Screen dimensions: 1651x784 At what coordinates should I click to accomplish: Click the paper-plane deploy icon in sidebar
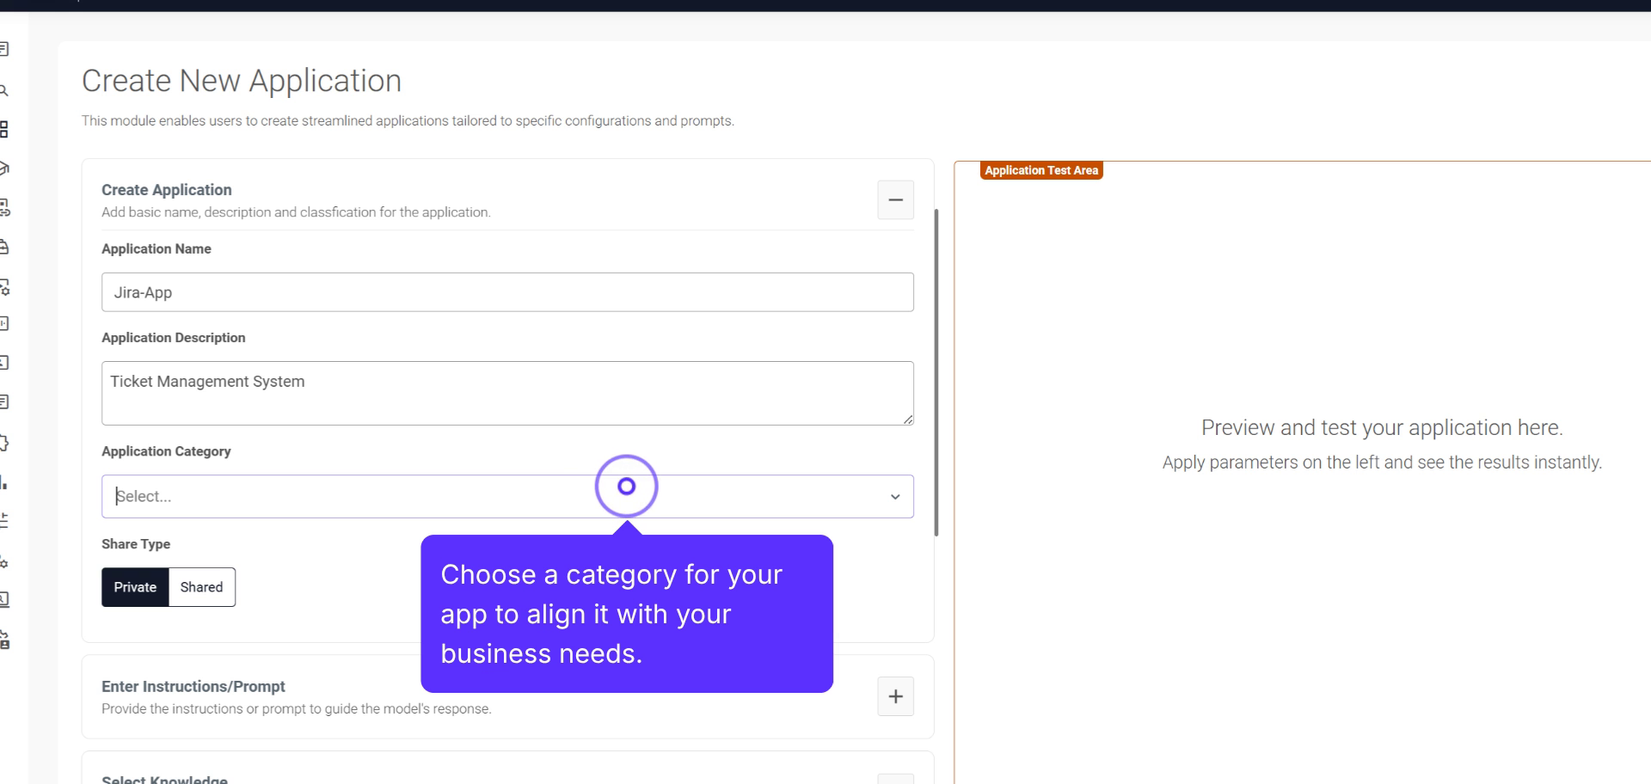5,168
